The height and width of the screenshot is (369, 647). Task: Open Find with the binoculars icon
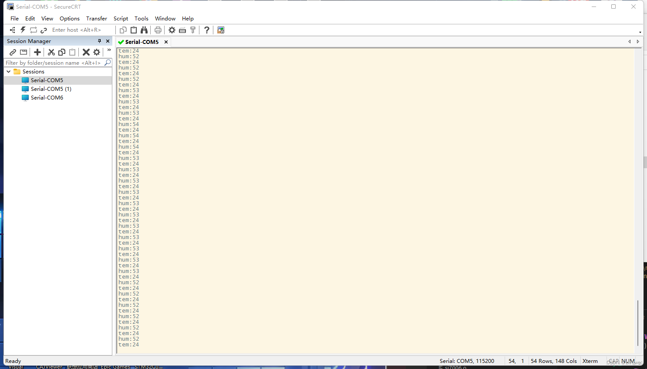click(x=144, y=30)
